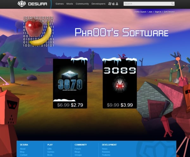Click the DESURA footer heading
This screenshot has height=157, width=190.
[24, 145]
